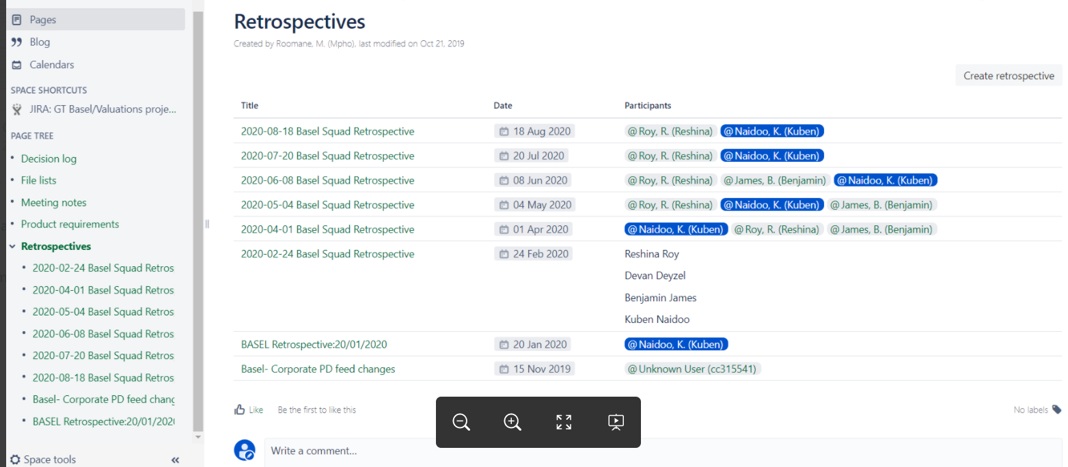Screen dimensions: 1068x467
Task: Click calendar icon in 20 Jul 2020 date
Action: point(504,156)
